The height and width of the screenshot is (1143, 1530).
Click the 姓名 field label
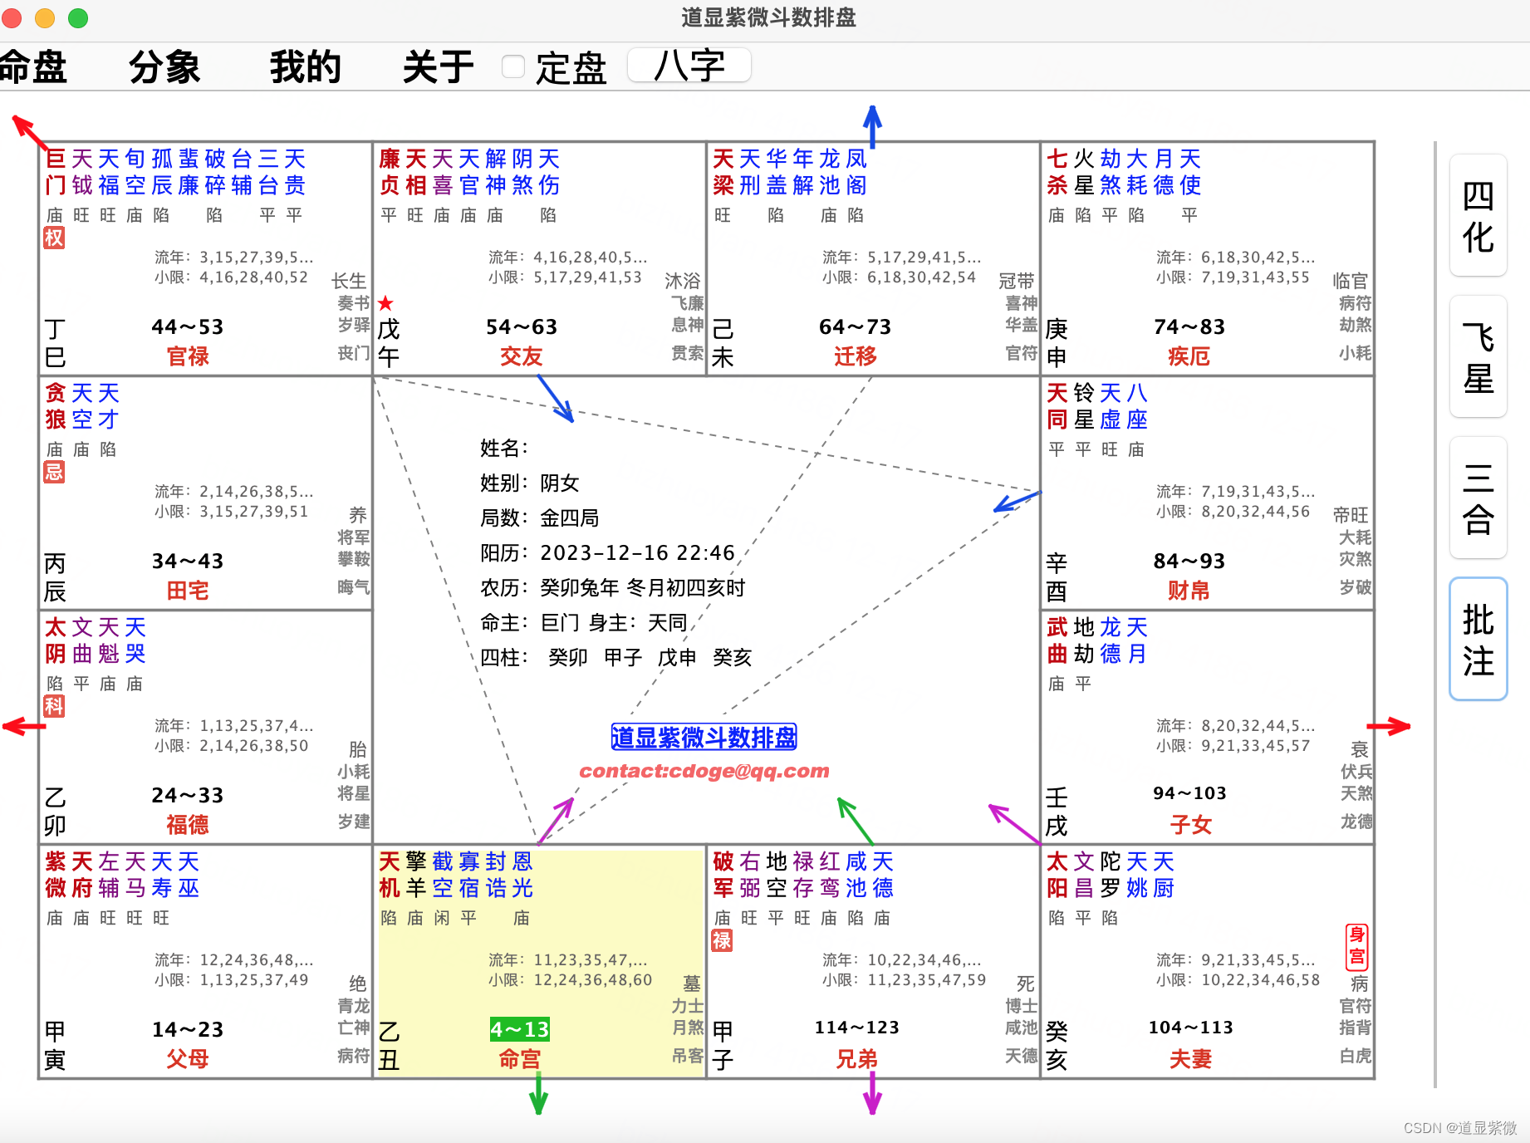(x=504, y=449)
